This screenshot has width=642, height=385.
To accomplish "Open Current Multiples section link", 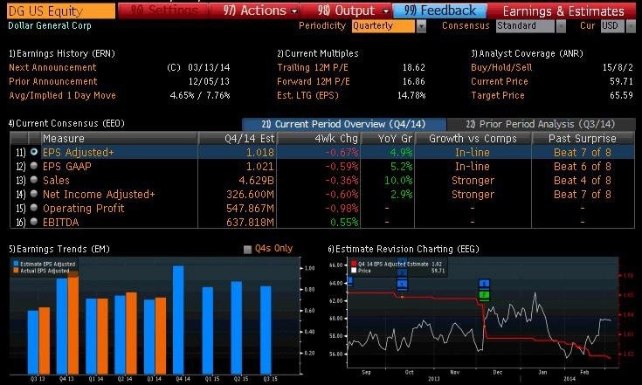I will click(318, 53).
